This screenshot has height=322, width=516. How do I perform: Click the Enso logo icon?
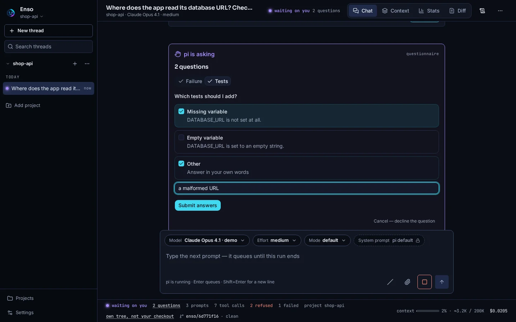[11, 13]
